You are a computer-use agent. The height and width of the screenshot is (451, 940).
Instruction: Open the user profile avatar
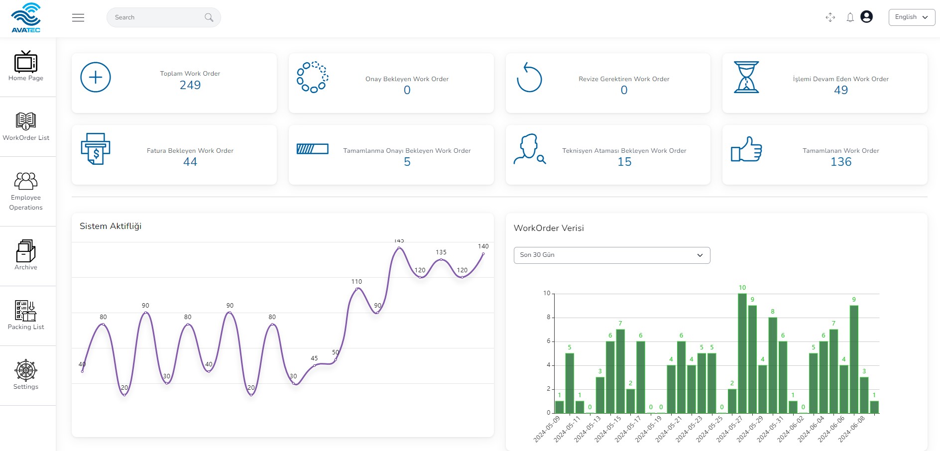866,17
